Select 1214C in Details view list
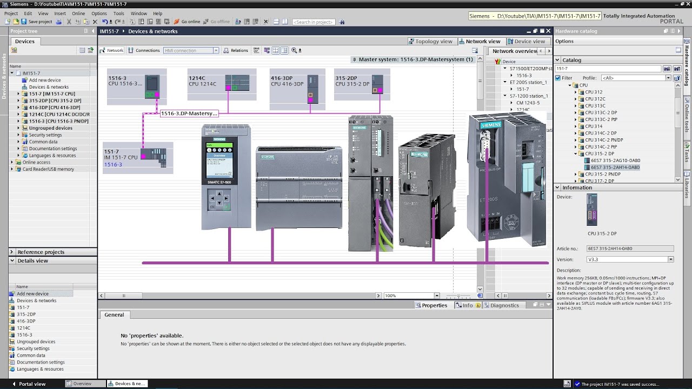692x389 pixels. click(x=23, y=328)
